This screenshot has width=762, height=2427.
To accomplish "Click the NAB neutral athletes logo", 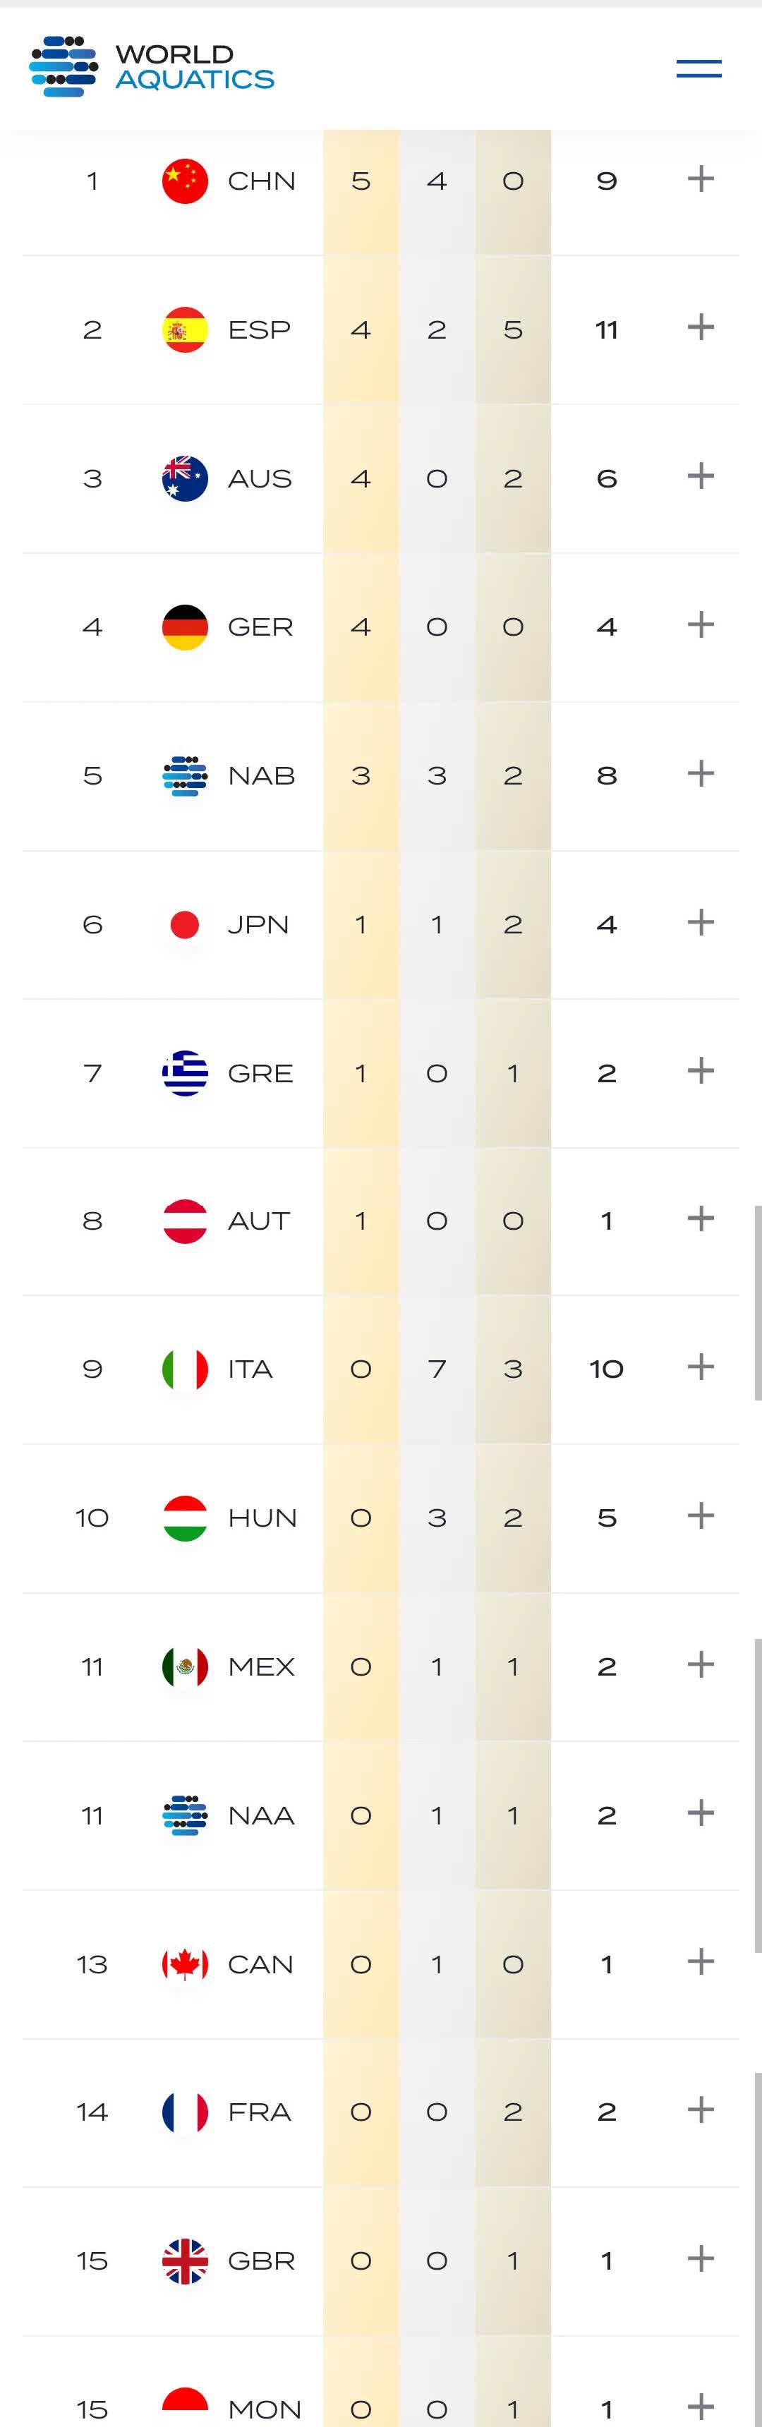I will point(185,776).
